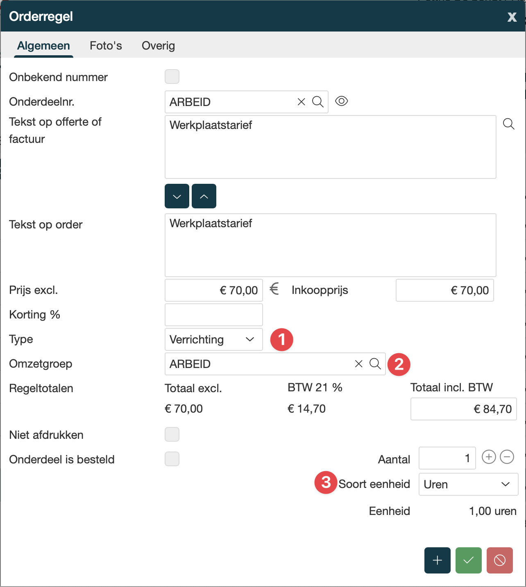
Task: Search Omzetgroep with magnifier icon
Action: [x=375, y=364]
